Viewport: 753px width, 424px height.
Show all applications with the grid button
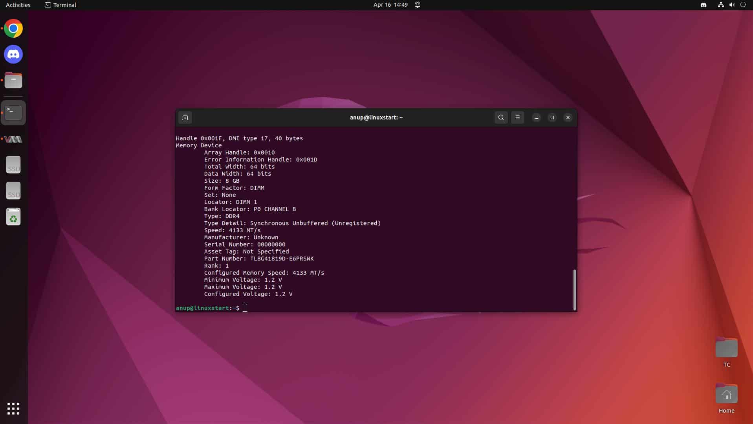(13, 409)
